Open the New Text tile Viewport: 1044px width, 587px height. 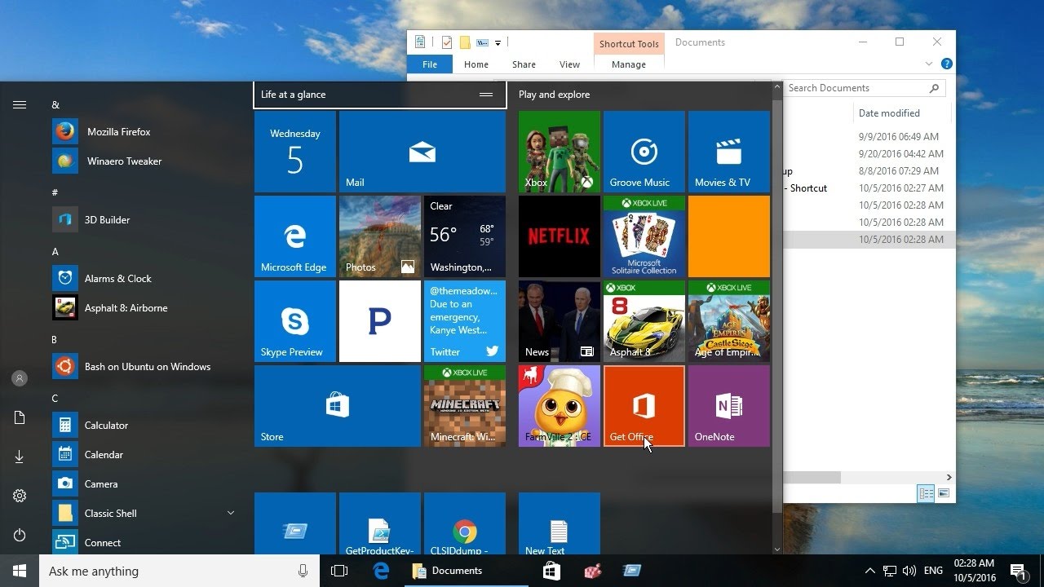pos(560,523)
